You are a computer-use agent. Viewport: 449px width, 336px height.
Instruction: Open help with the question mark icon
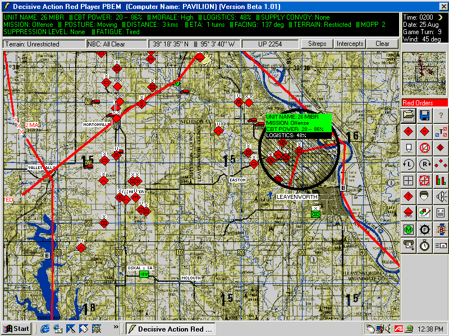[441, 115]
